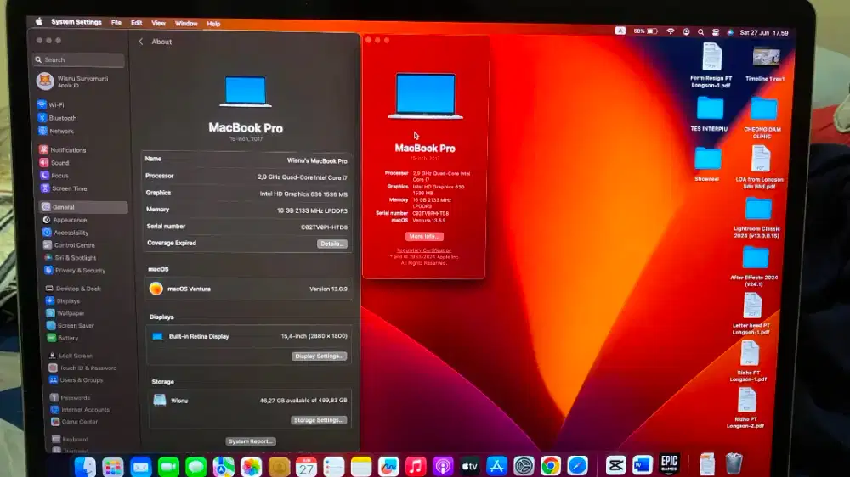The height and width of the screenshot is (477, 850).
Task: Click the sidebar Search field
Action: (x=79, y=60)
